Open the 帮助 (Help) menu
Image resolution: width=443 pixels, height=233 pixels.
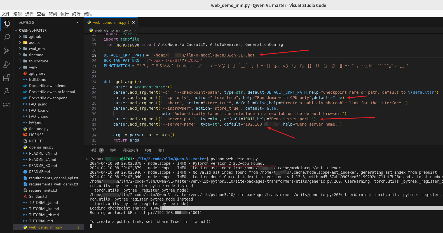point(88,14)
